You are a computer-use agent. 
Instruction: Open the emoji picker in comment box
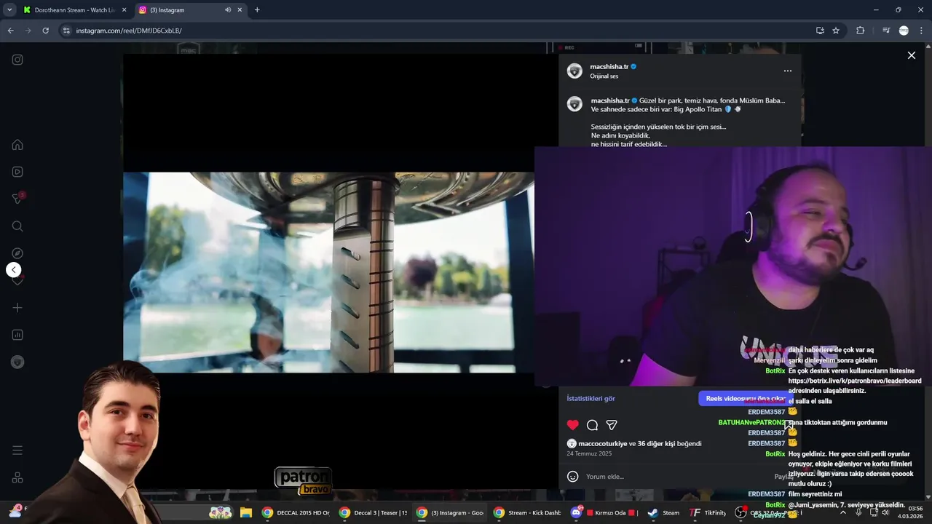coord(573,477)
